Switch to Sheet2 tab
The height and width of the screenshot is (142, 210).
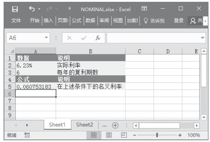pos(85,125)
